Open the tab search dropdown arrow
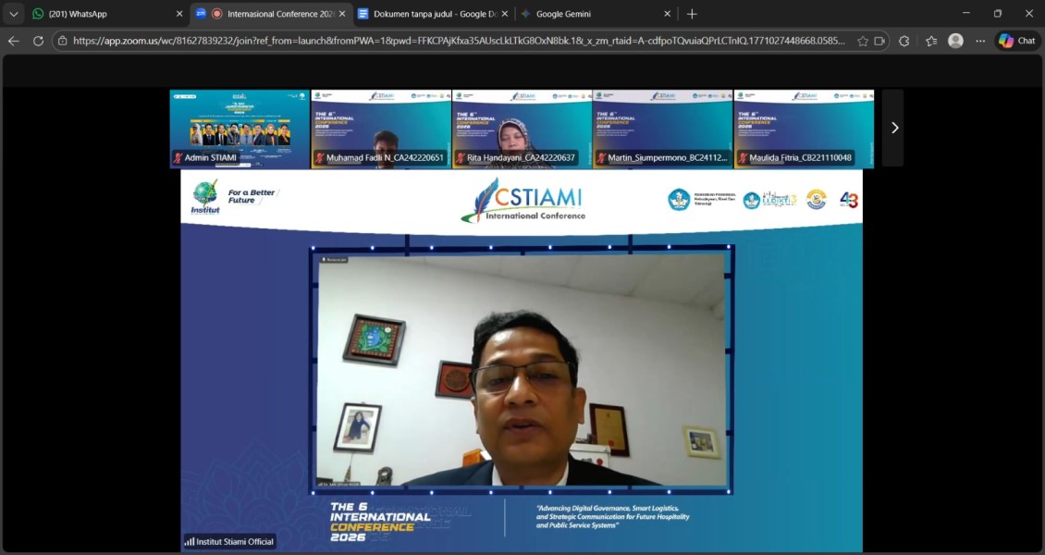Screen dimensions: 1045x555 point(14,14)
